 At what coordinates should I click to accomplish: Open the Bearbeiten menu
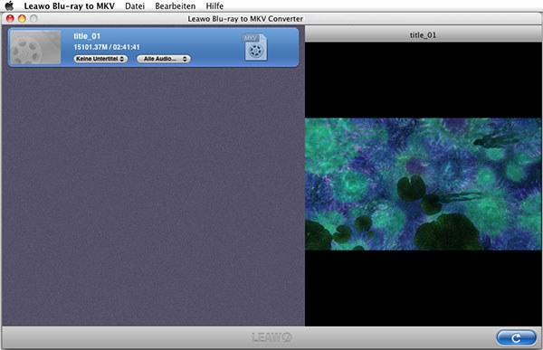(x=176, y=6)
